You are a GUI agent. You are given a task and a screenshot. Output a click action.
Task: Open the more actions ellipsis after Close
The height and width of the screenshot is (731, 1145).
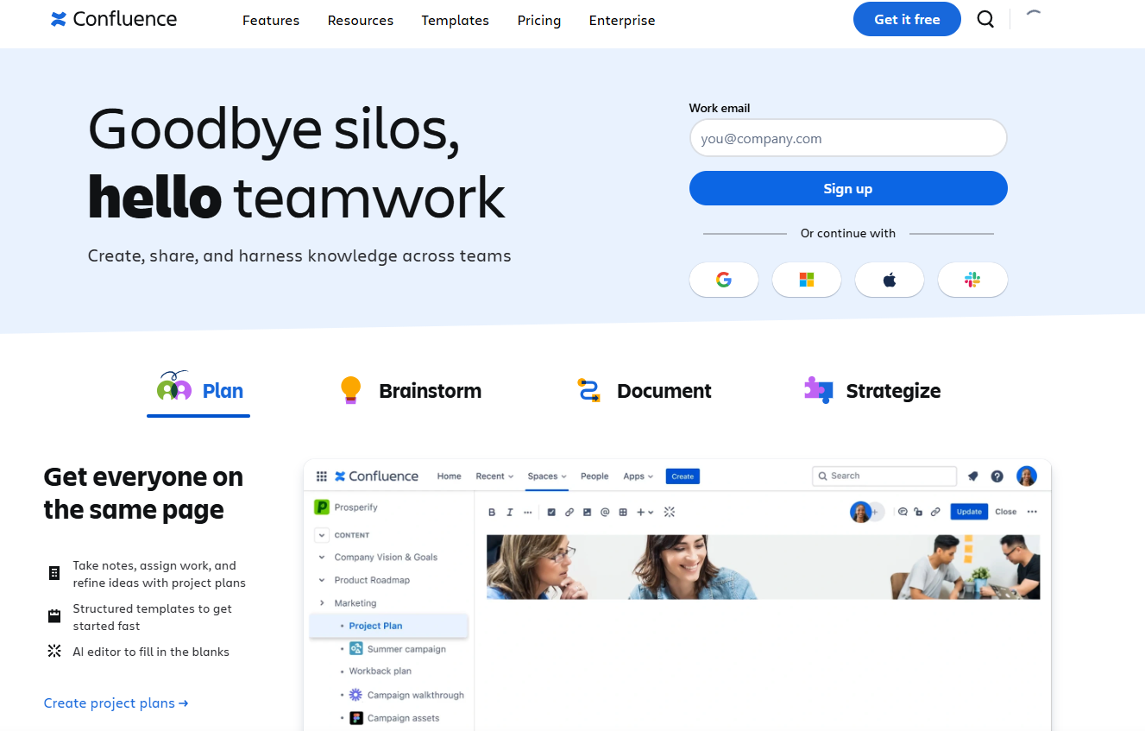(x=1032, y=512)
